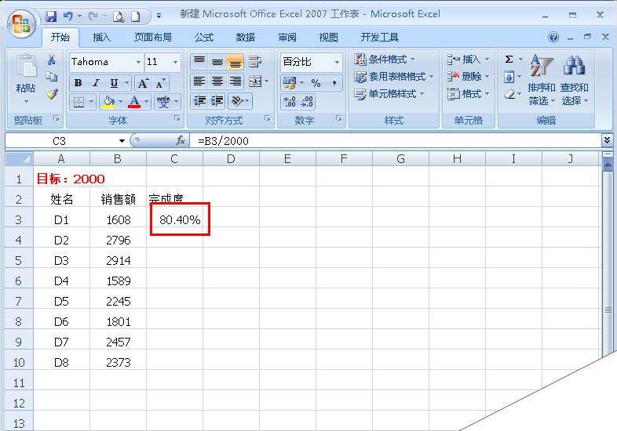Screen dimensions: 617x431
Task: Activate the Format Painter brush
Action: pos(52,94)
